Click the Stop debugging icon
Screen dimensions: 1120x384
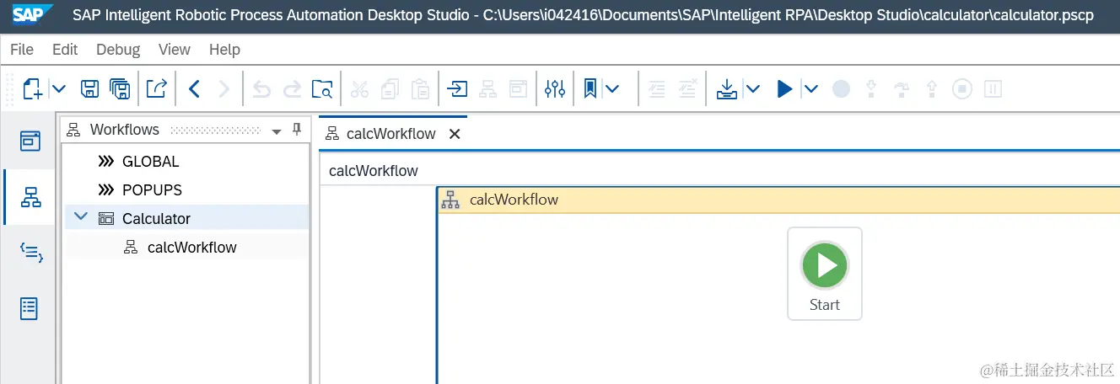[x=963, y=88]
